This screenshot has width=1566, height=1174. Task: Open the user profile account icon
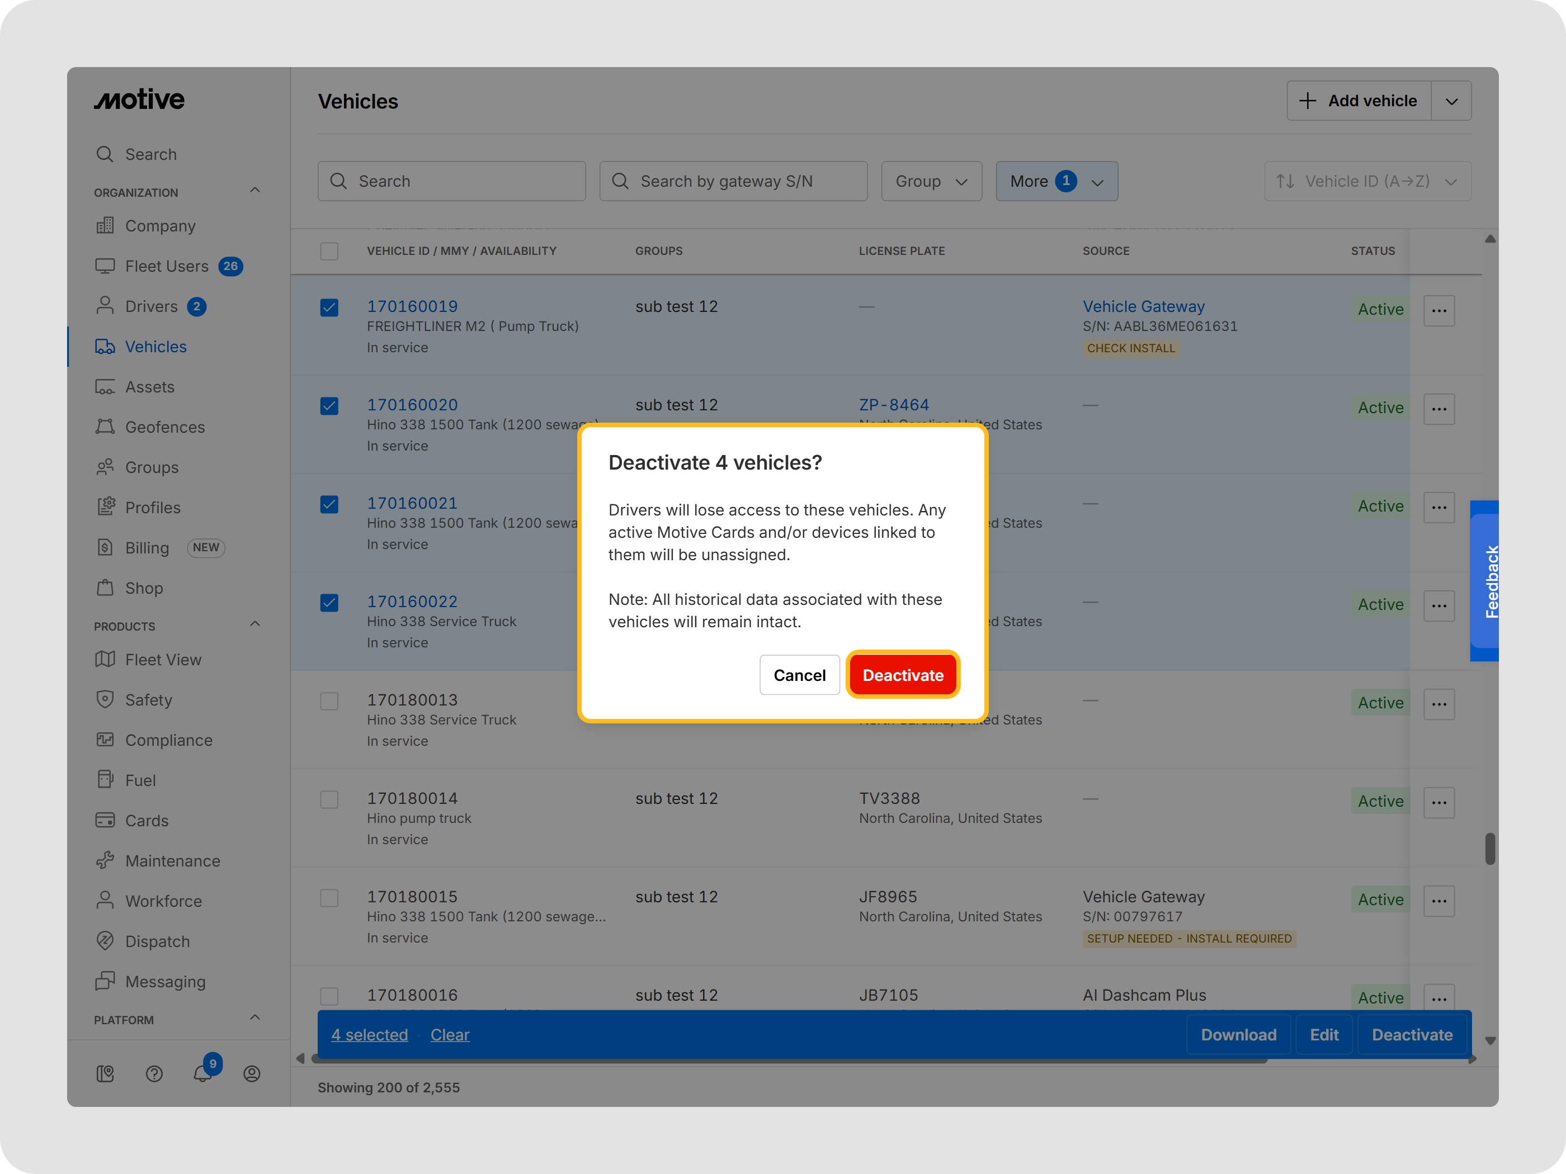(251, 1073)
